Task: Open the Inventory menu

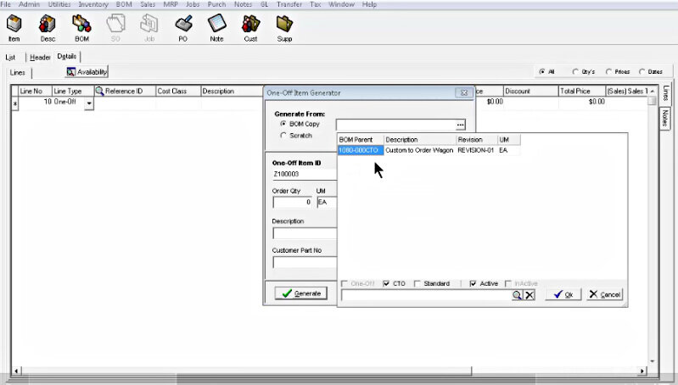Action: coord(93,4)
